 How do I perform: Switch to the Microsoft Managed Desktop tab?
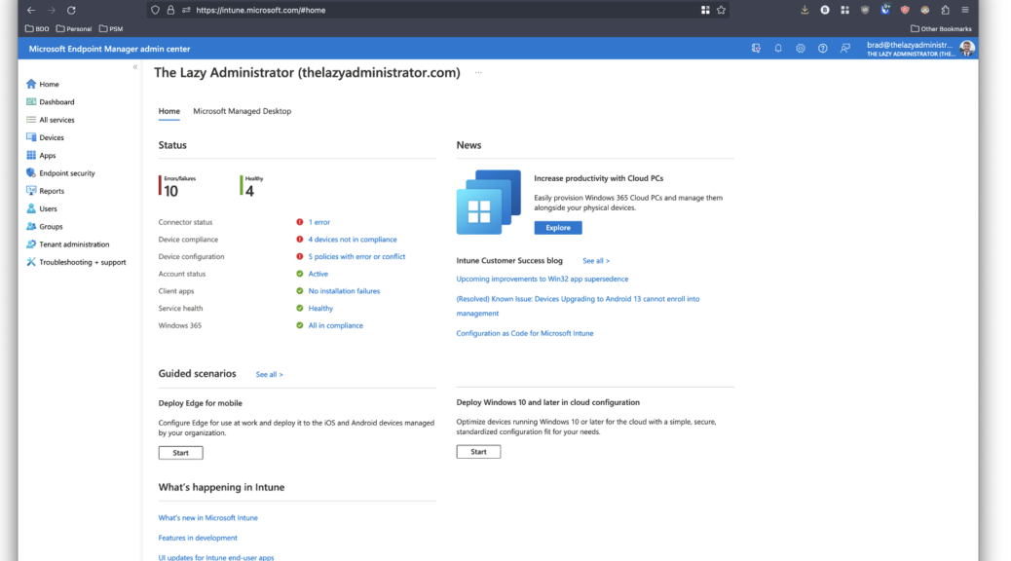tap(242, 111)
